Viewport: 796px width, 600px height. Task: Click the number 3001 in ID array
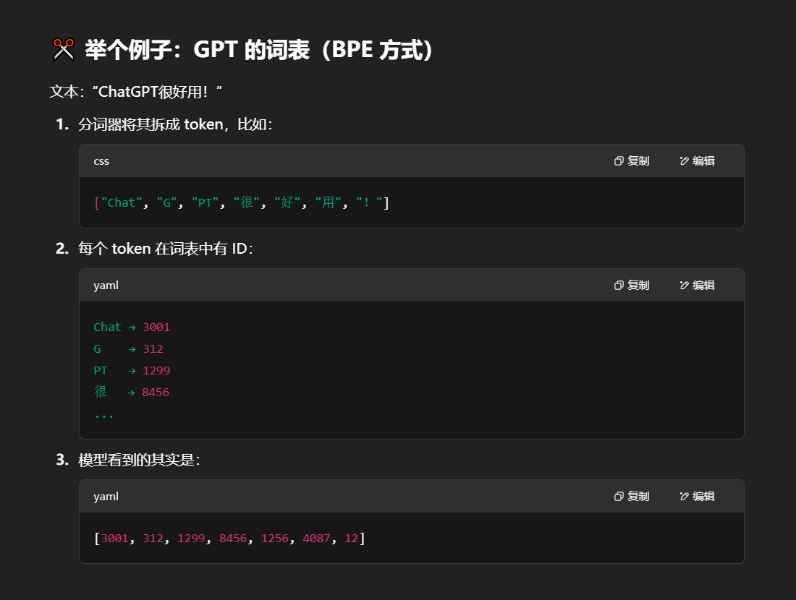[x=115, y=538]
